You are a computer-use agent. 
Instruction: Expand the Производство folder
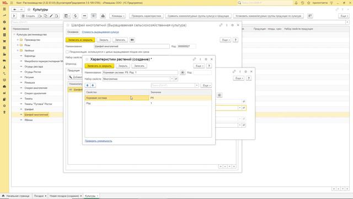pyautogui.click(x=18, y=40)
